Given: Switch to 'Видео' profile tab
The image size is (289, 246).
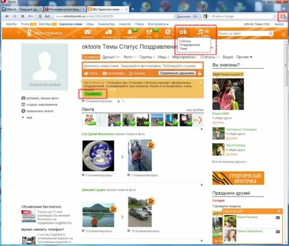Looking at the screenshot, I should pos(228,57).
